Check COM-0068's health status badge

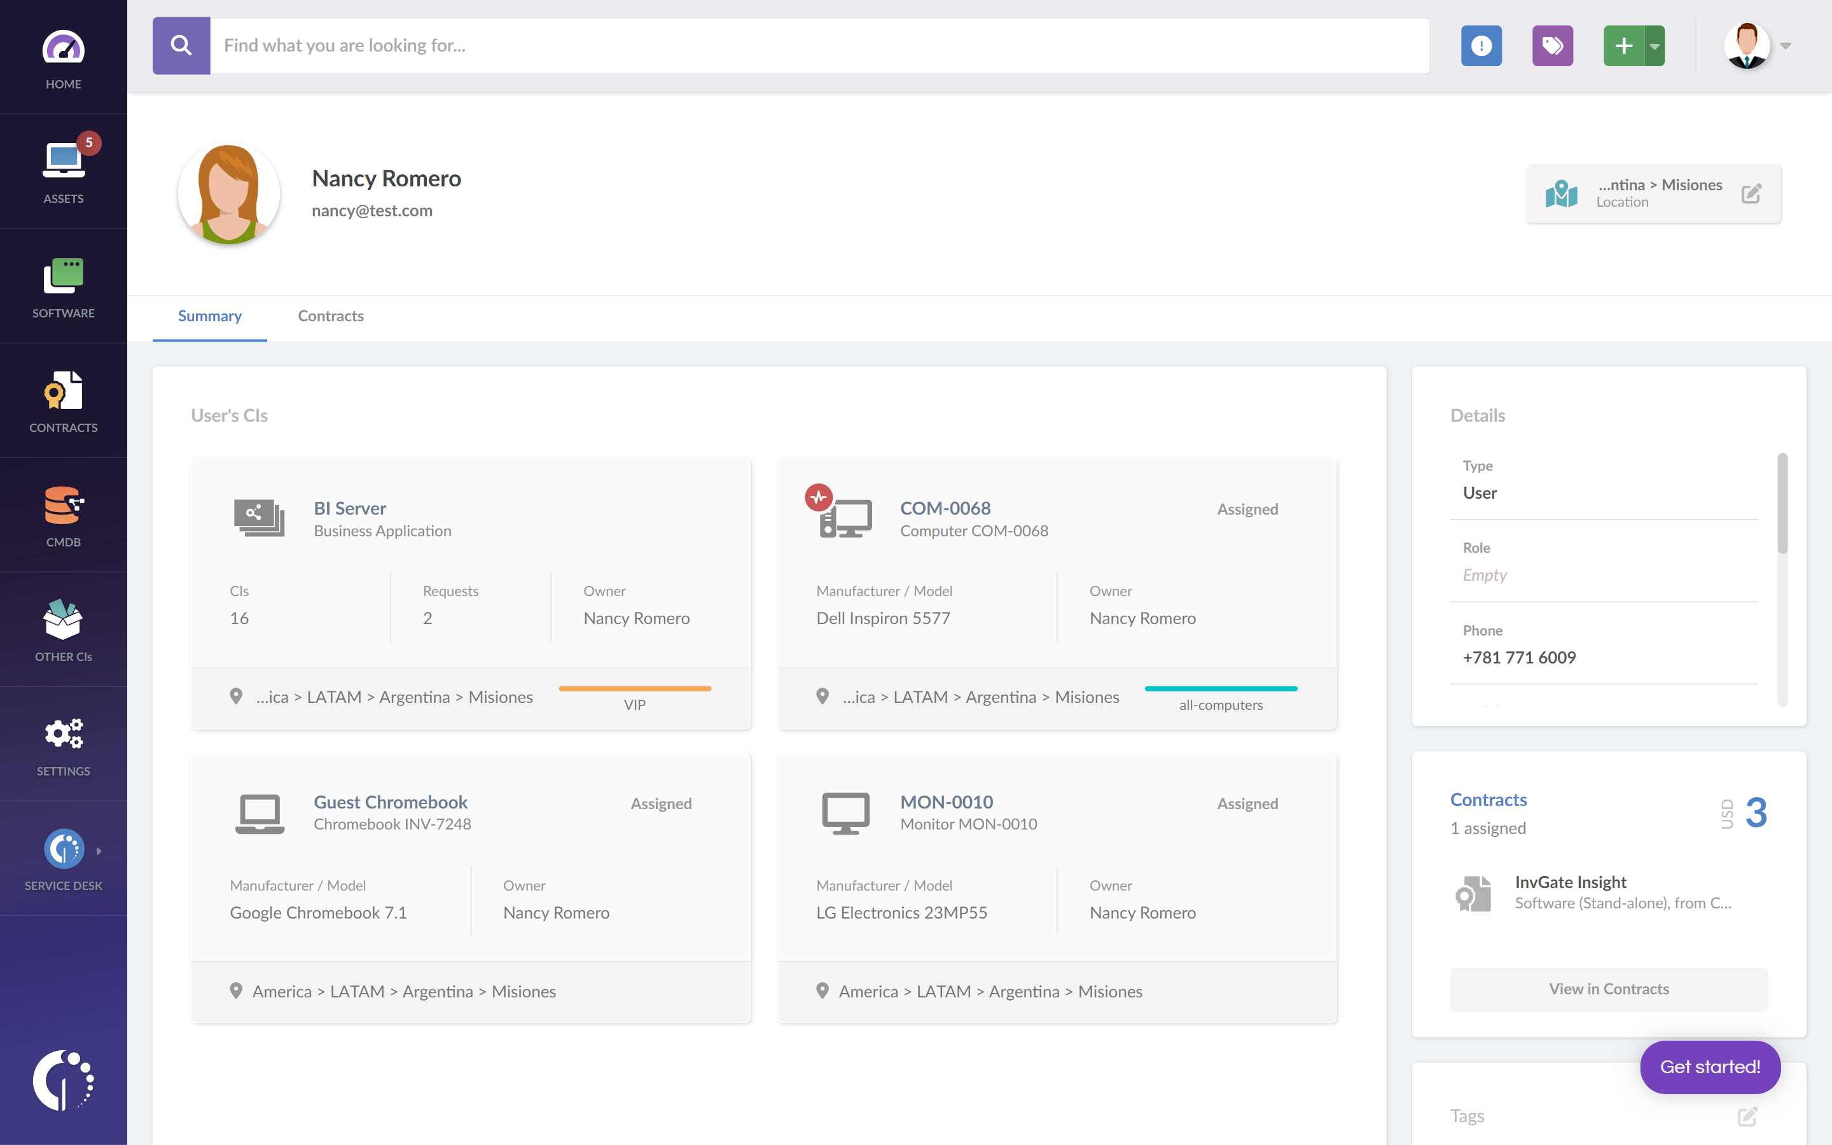pyautogui.click(x=819, y=497)
